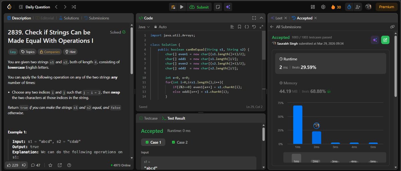Switch to the Solutions tab
Screen dimensions: 401x171
pos(69,18)
